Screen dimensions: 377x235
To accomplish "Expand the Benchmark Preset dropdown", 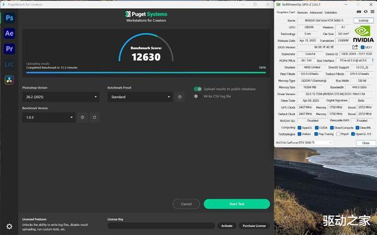I will [x=140, y=97].
